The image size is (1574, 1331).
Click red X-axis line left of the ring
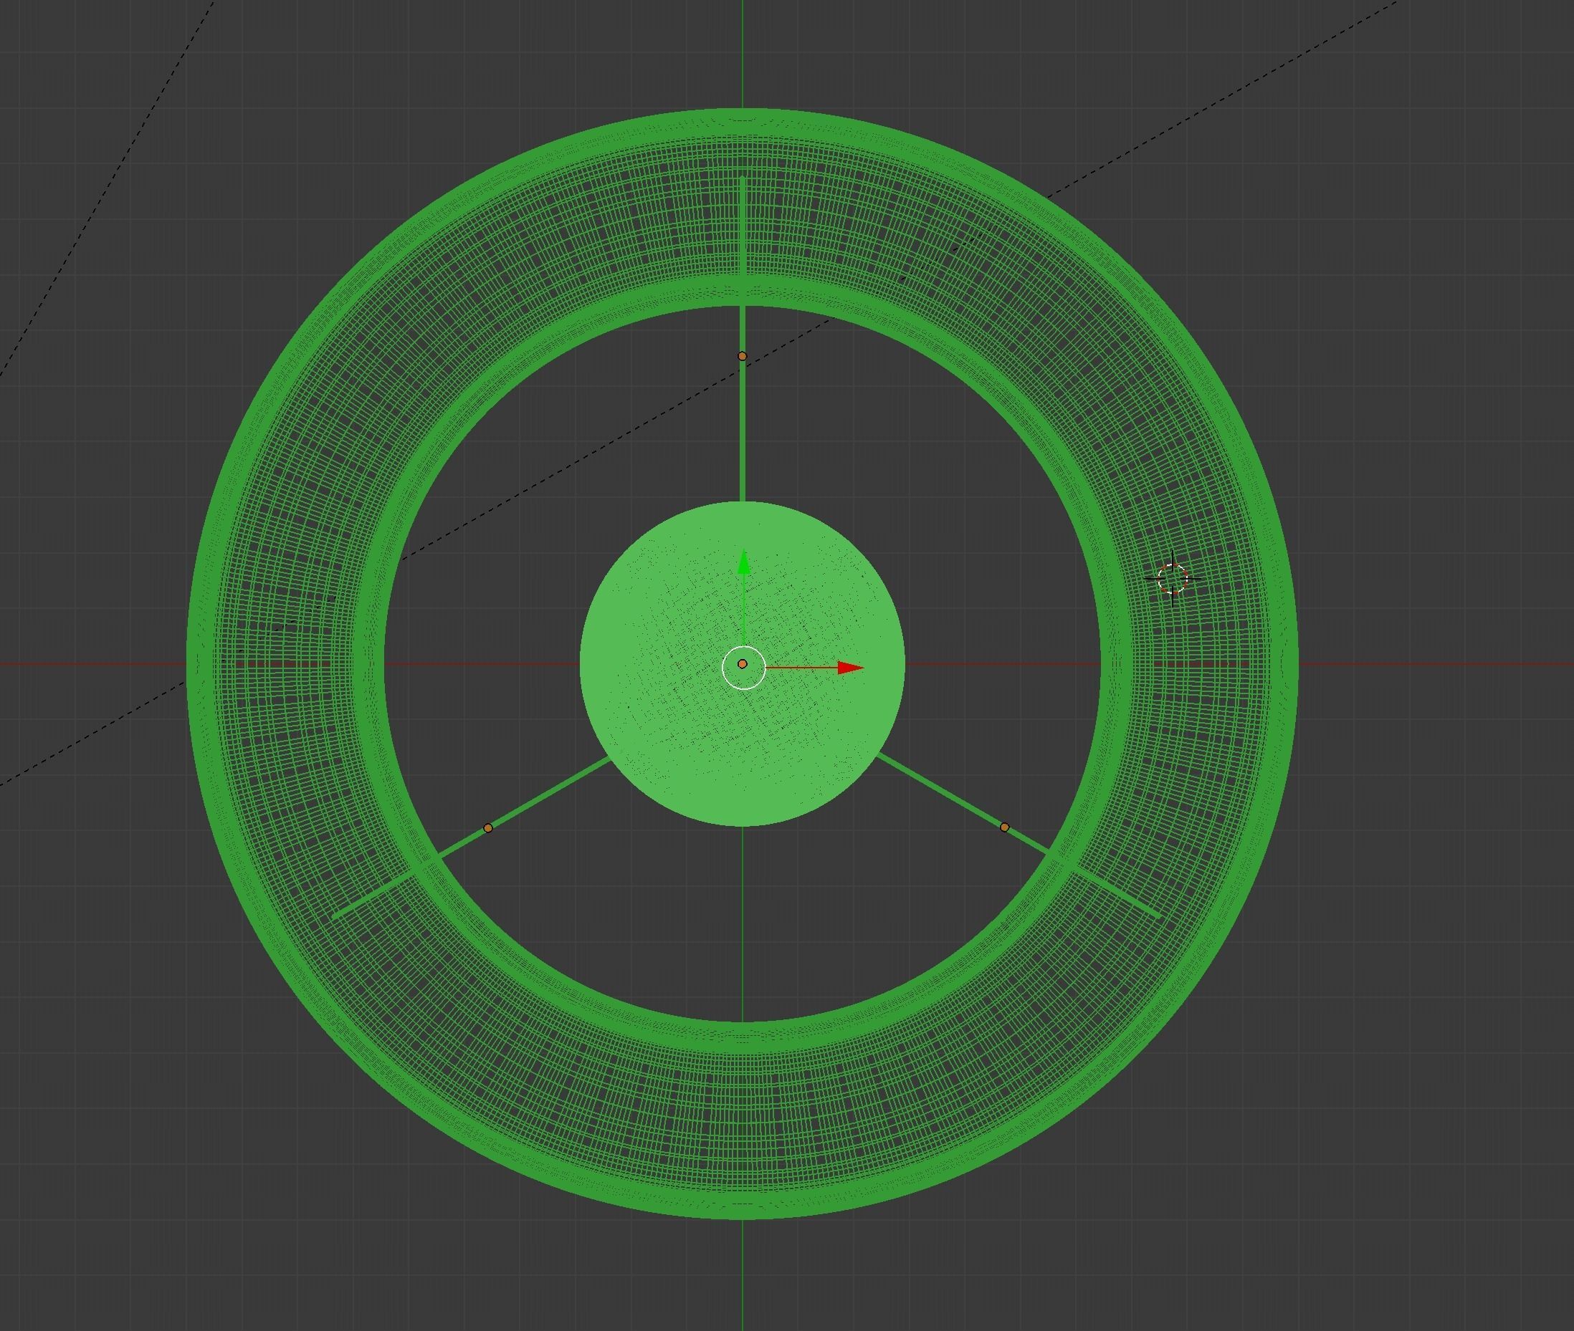point(90,664)
